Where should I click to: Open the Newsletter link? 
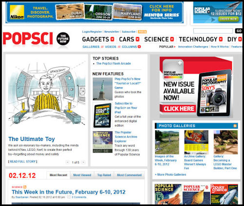click(112, 32)
